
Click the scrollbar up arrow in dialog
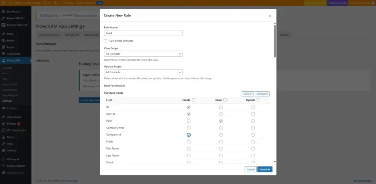[275, 23]
